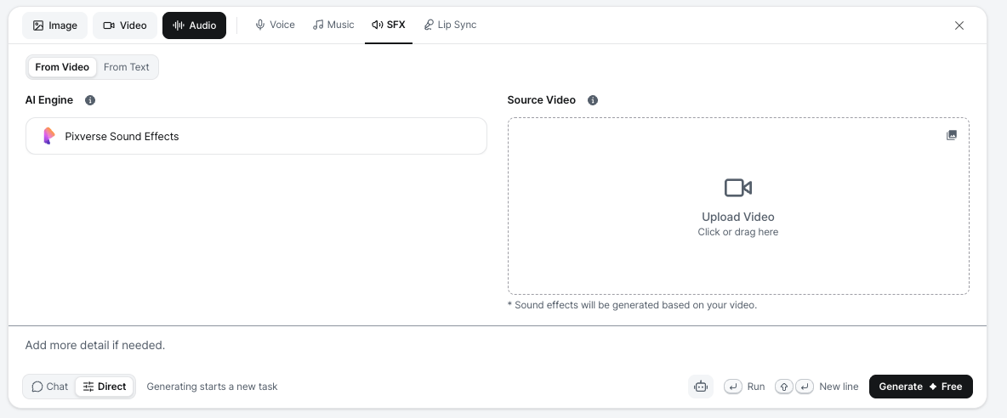
Task: Focus the 'Add more detail if needed' field
Action: click(x=497, y=346)
